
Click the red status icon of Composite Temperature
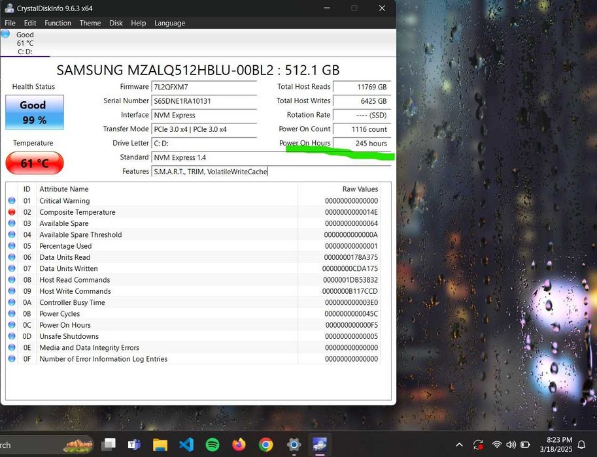tap(12, 212)
